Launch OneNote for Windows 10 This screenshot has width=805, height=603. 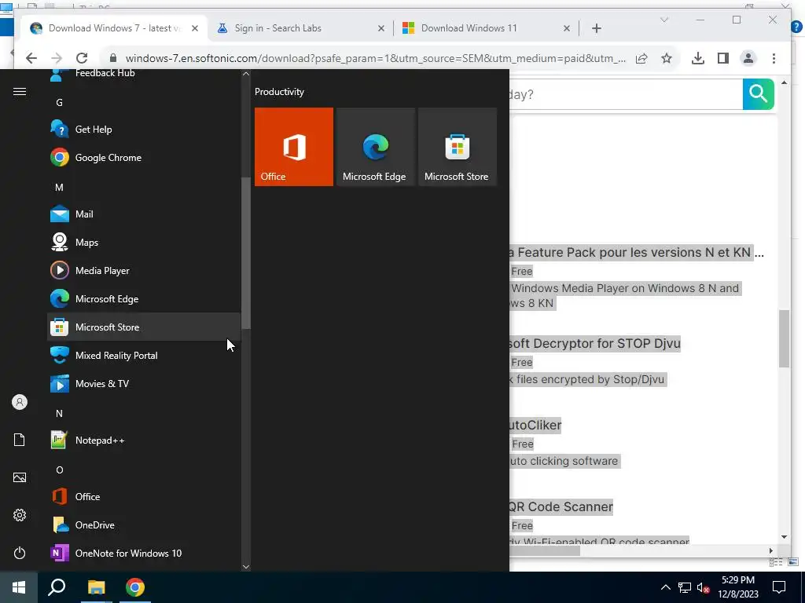coord(144,553)
